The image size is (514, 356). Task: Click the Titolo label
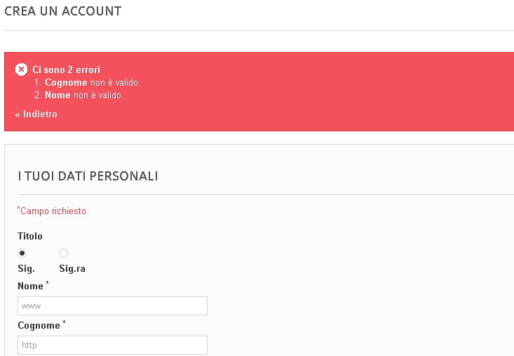tap(30, 236)
